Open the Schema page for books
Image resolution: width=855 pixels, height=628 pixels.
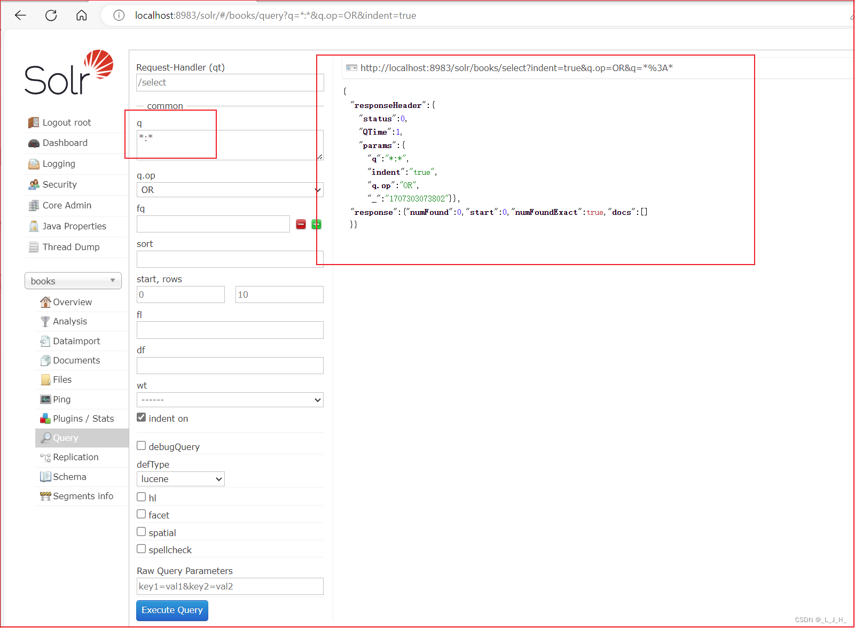(69, 477)
